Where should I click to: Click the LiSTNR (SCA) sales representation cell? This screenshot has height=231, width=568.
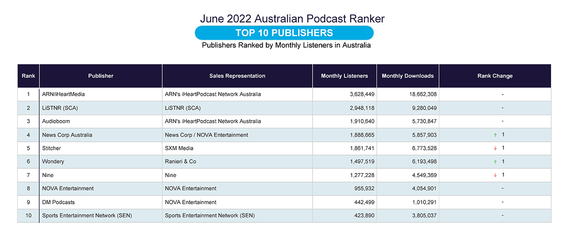[x=237, y=108]
